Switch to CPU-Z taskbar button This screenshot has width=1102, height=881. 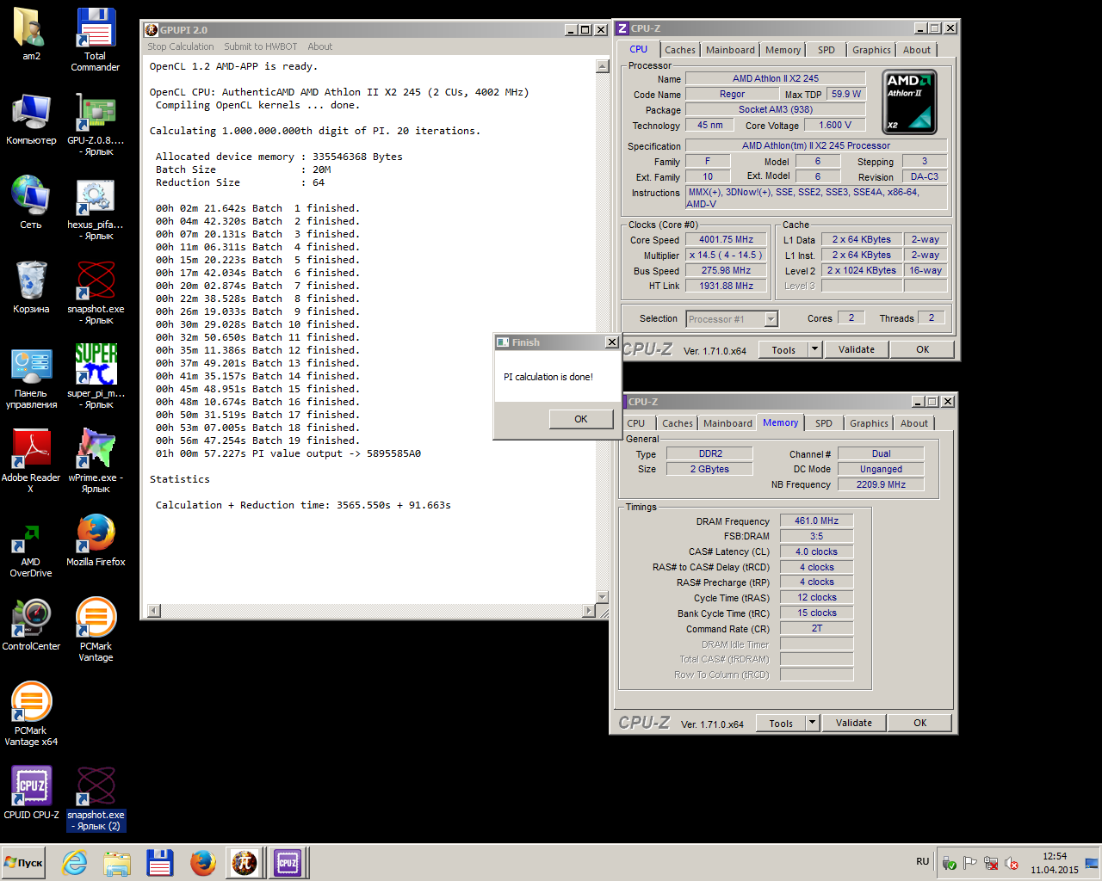tap(288, 862)
